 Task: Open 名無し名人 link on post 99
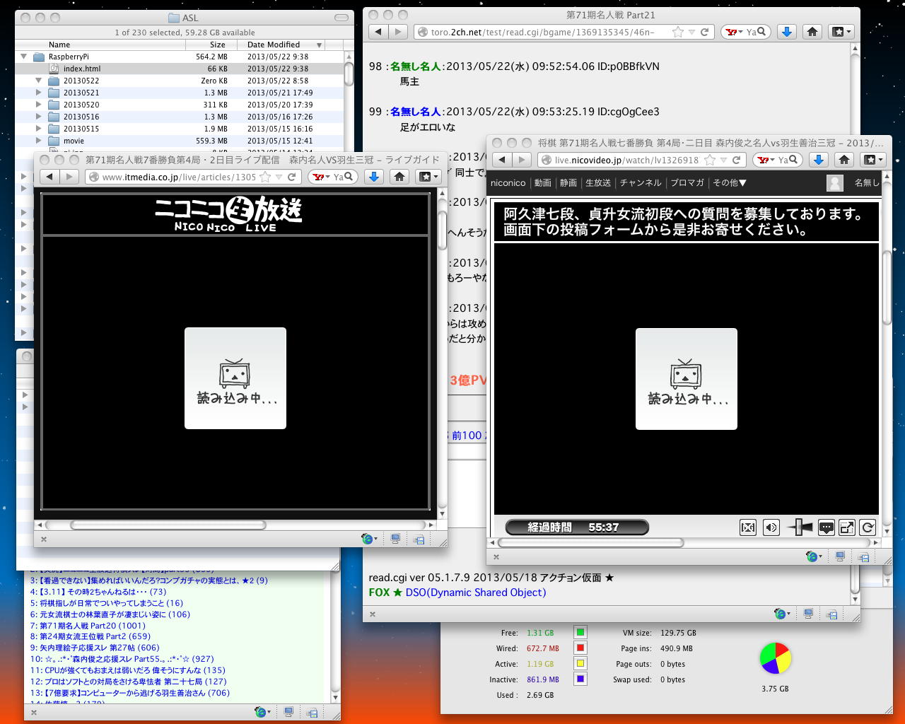[416, 112]
